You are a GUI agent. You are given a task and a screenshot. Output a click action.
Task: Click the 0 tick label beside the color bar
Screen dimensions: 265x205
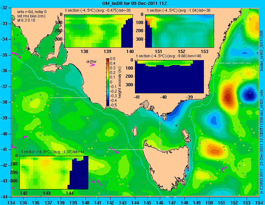tap(111, 82)
